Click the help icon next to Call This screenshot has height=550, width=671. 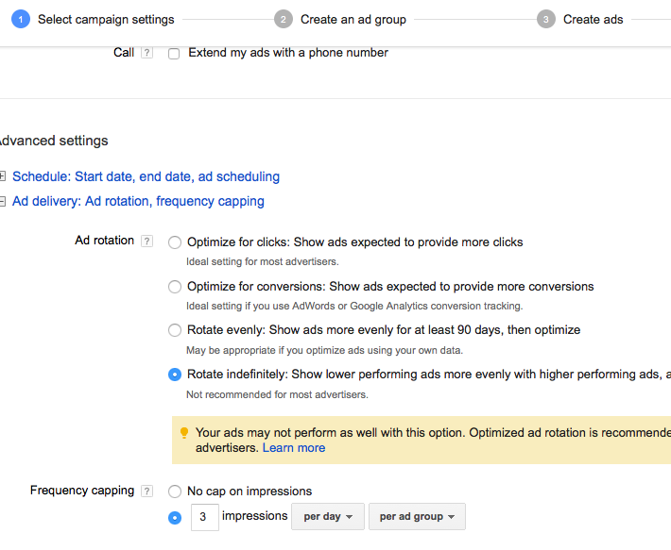(146, 54)
